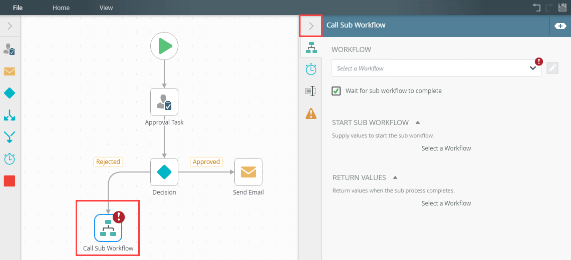The width and height of the screenshot is (571, 260).
Task: Click the dropdown chevron in workflow field
Action: tap(533, 68)
